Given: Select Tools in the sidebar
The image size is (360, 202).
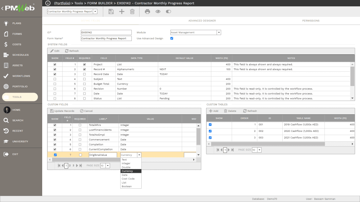Looking at the screenshot, I should point(20,97).
